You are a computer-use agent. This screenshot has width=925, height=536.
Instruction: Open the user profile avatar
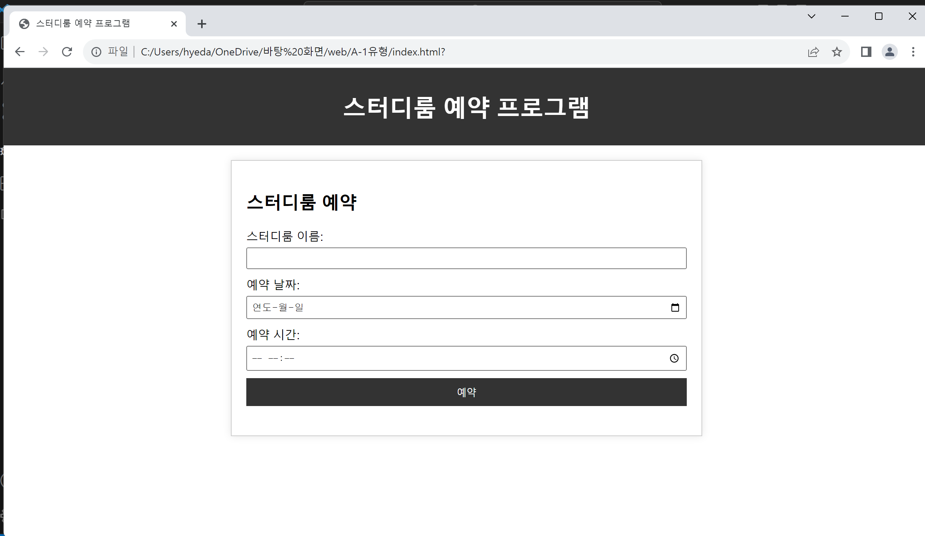point(889,52)
